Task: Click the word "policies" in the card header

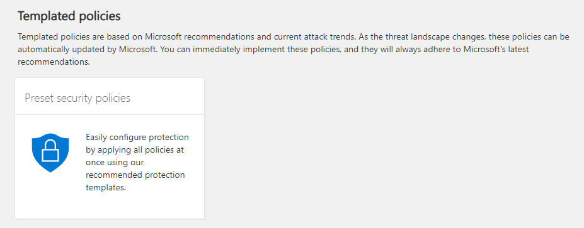Action: click(113, 99)
